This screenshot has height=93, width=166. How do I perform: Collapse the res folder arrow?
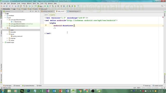pos(5,28)
